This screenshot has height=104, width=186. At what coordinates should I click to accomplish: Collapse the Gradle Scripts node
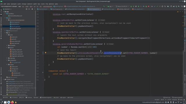3,79
